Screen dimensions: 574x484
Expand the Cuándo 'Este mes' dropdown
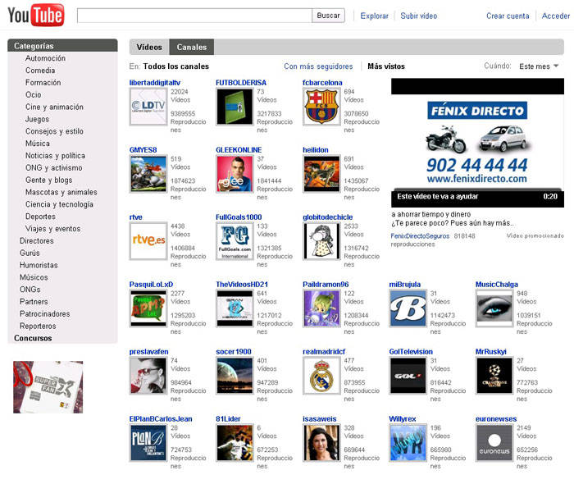click(539, 66)
